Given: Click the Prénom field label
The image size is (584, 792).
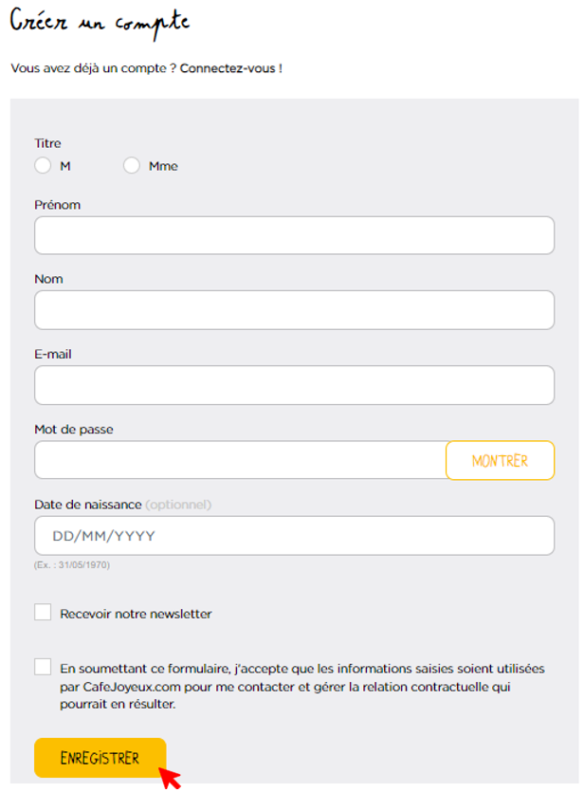Looking at the screenshot, I should coord(58,205).
